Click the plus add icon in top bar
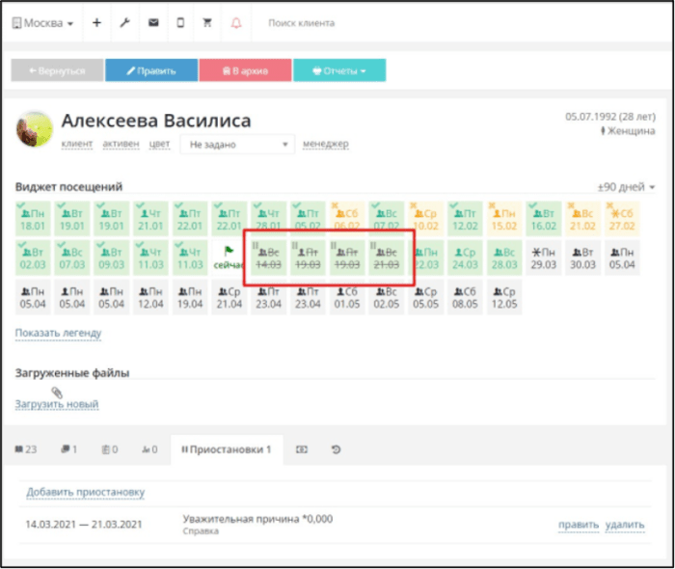 click(96, 23)
